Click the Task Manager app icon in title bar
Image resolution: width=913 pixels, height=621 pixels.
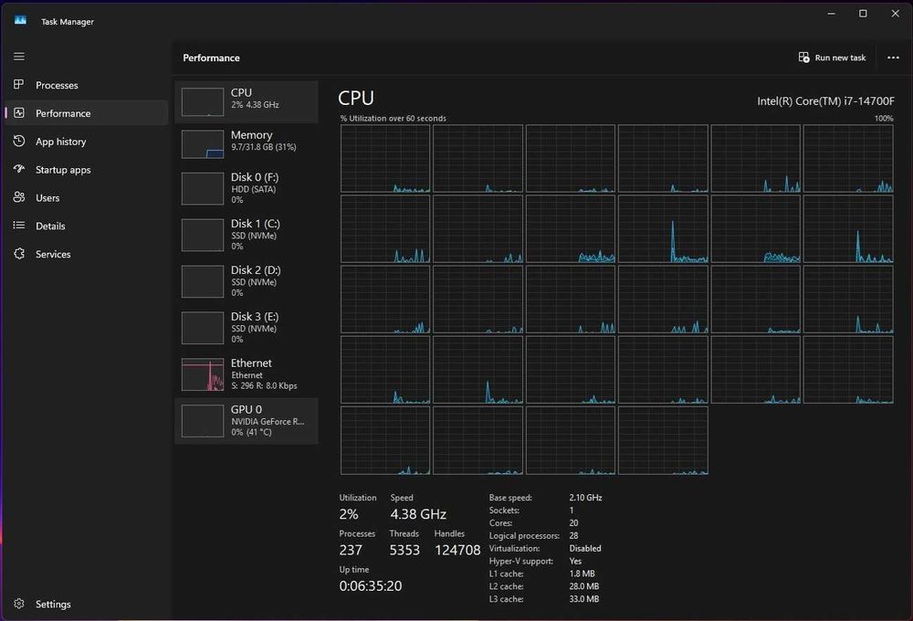coord(20,20)
